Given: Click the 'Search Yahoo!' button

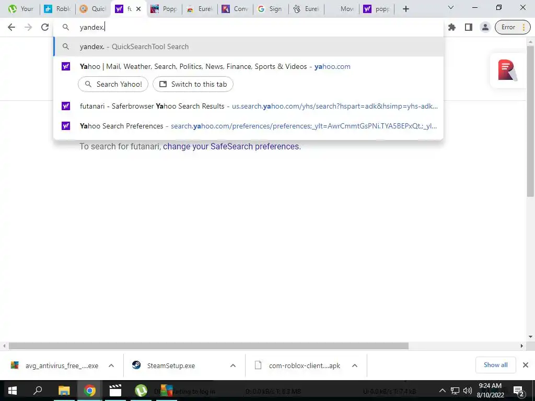Looking at the screenshot, I should tap(113, 84).
